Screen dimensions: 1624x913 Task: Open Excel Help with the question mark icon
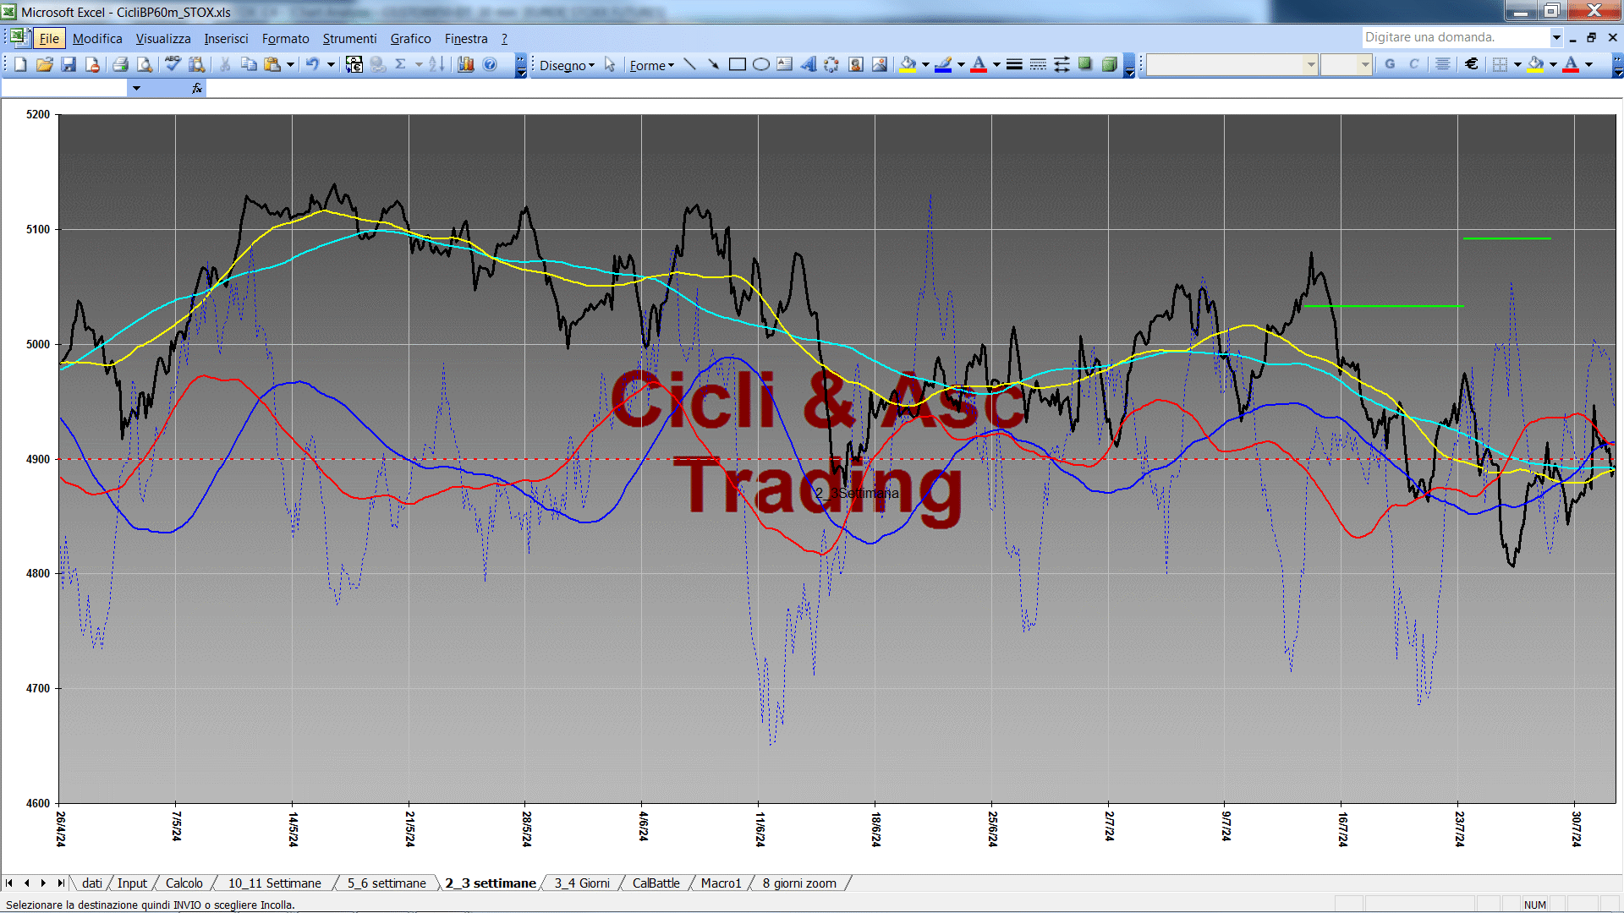click(x=490, y=64)
